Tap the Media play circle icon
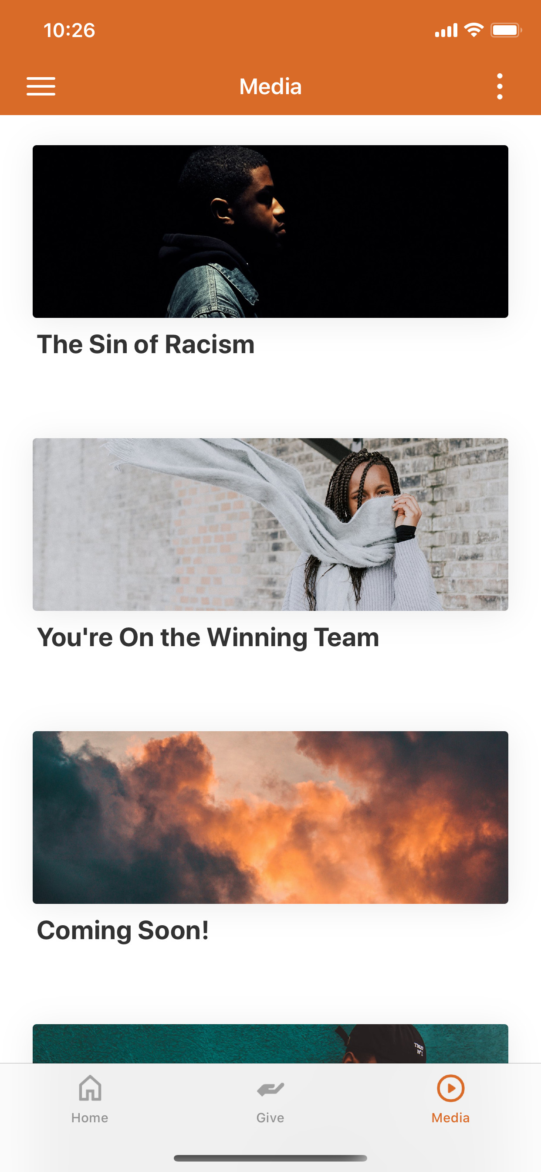 tap(450, 1088)
